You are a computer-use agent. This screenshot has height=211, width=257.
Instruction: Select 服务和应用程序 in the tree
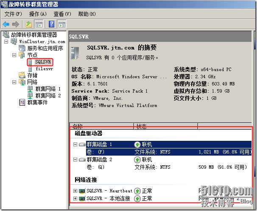(x=45, y=48)
